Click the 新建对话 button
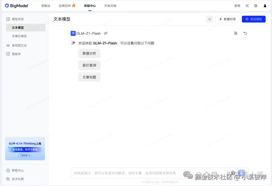 tap(227, 19)
